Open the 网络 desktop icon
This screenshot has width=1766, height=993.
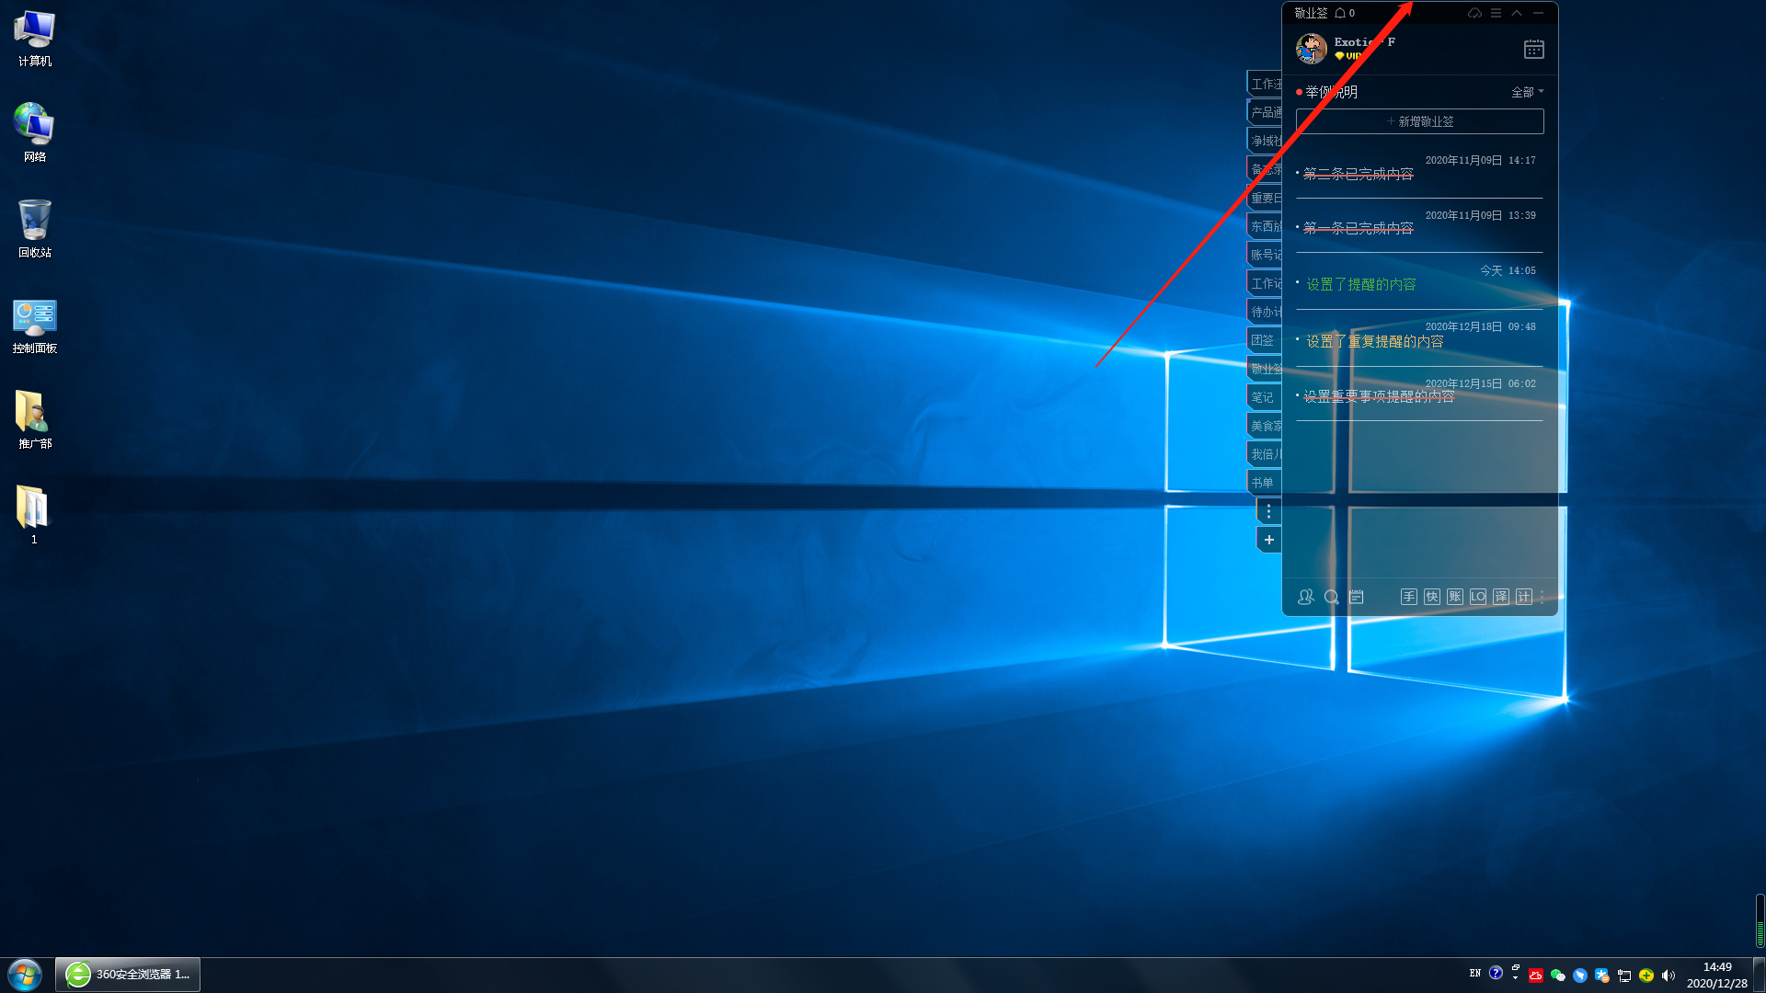click(34, 132)
